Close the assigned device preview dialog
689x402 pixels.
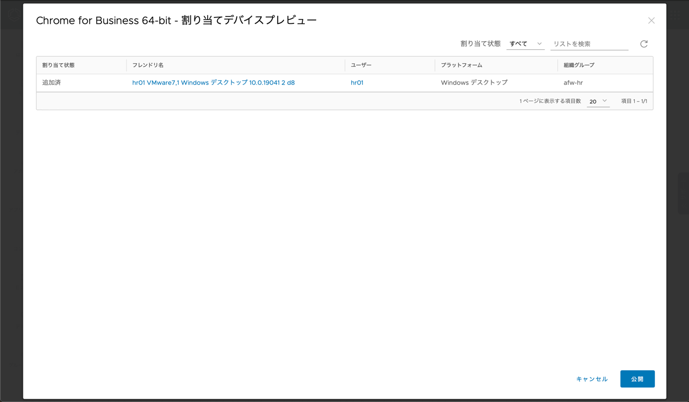coord(651,21)
